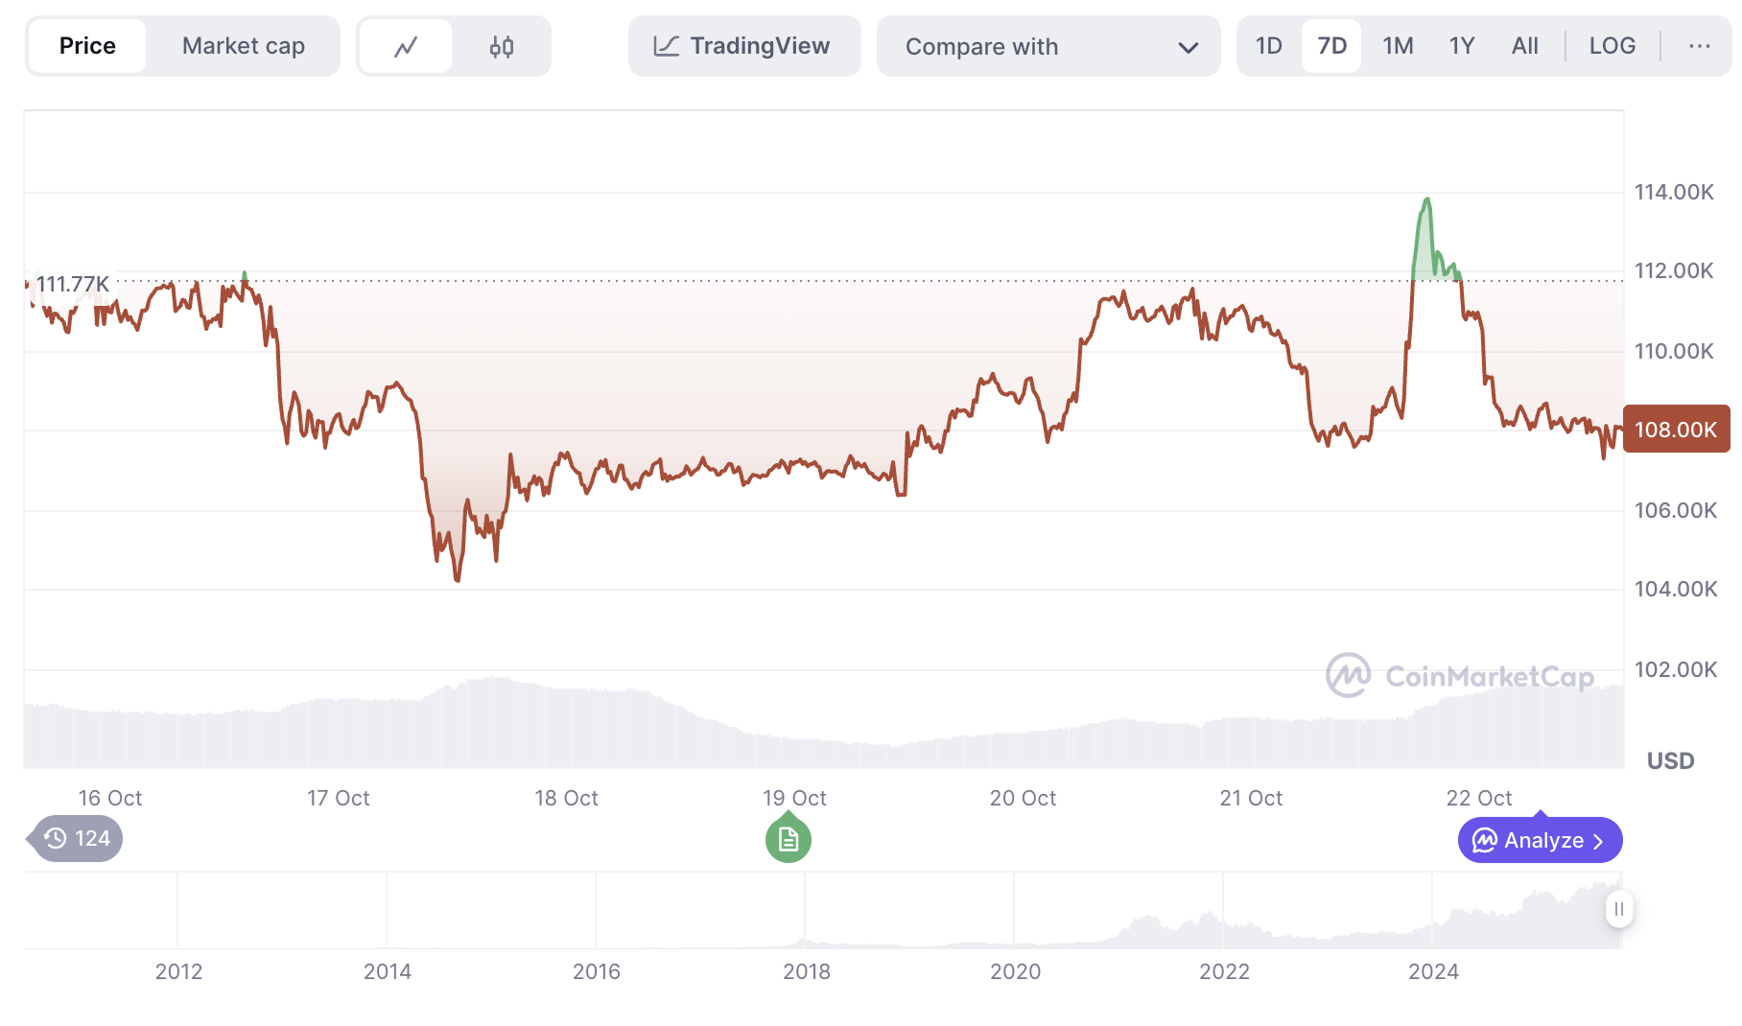The width and height of the screenshot is (1742, 1026).
Task: Toggle the LOG scale
Action: tap(1612, 46)
